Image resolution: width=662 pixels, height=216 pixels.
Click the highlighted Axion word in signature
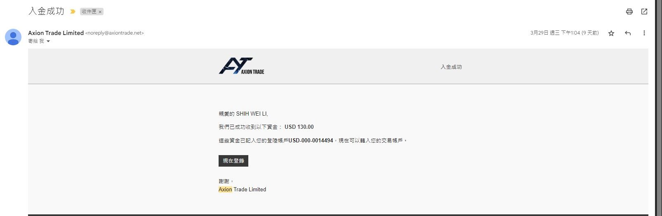click(225, 189)
